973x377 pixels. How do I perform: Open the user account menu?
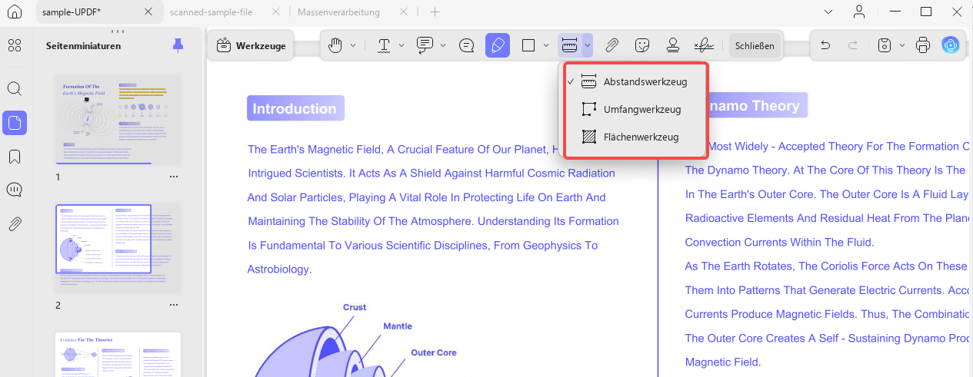click(860, 12)
